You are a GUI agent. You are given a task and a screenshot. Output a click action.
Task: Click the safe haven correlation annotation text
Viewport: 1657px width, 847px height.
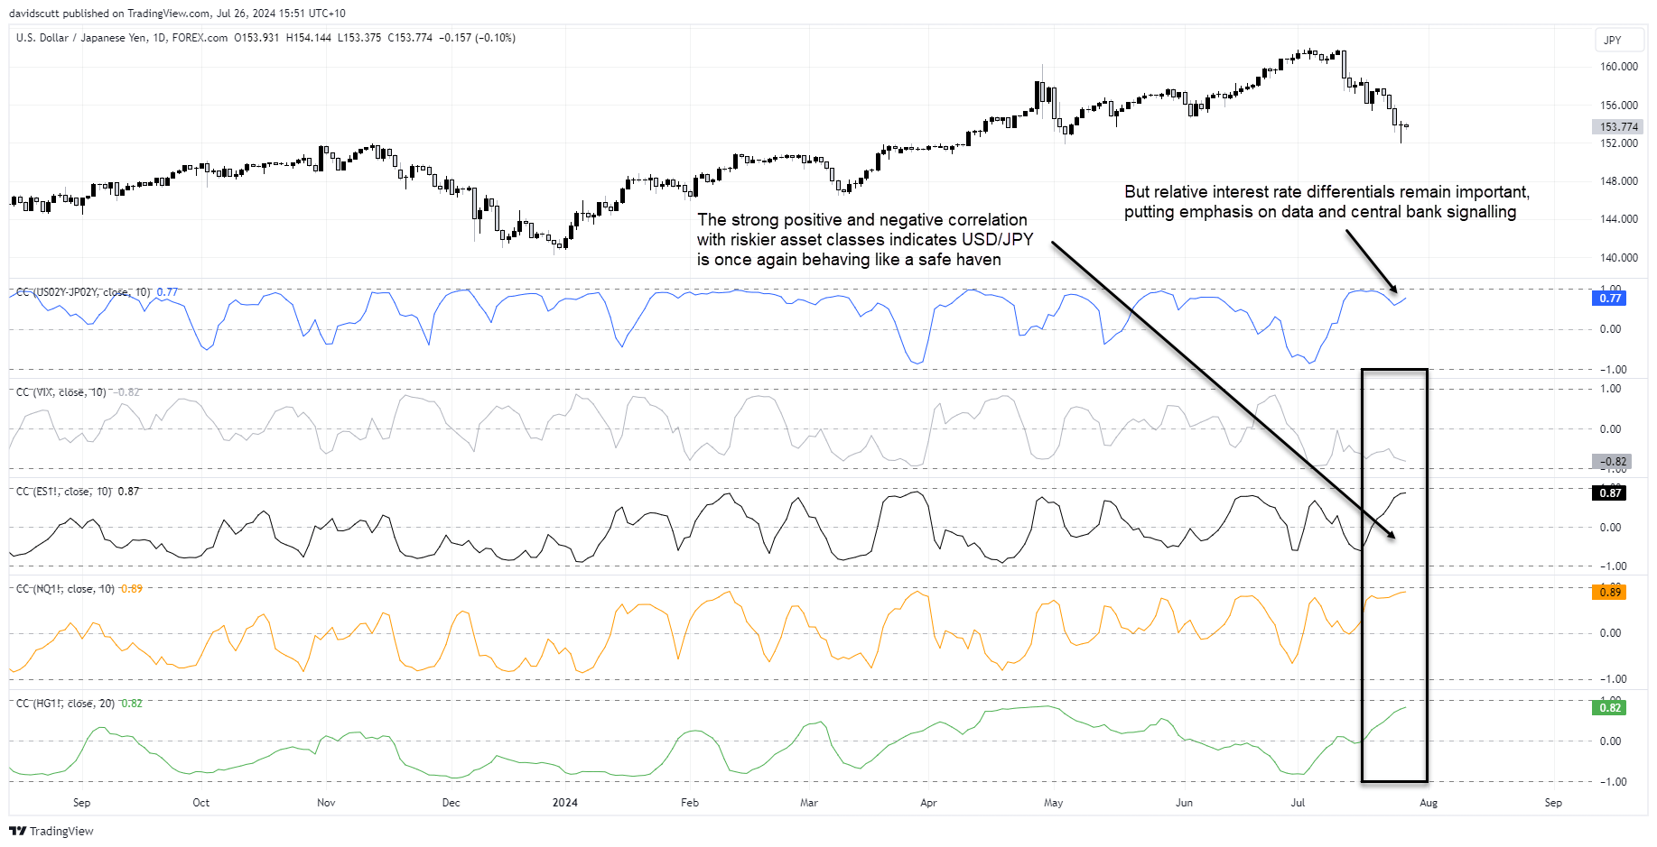[x=864, y=240]
